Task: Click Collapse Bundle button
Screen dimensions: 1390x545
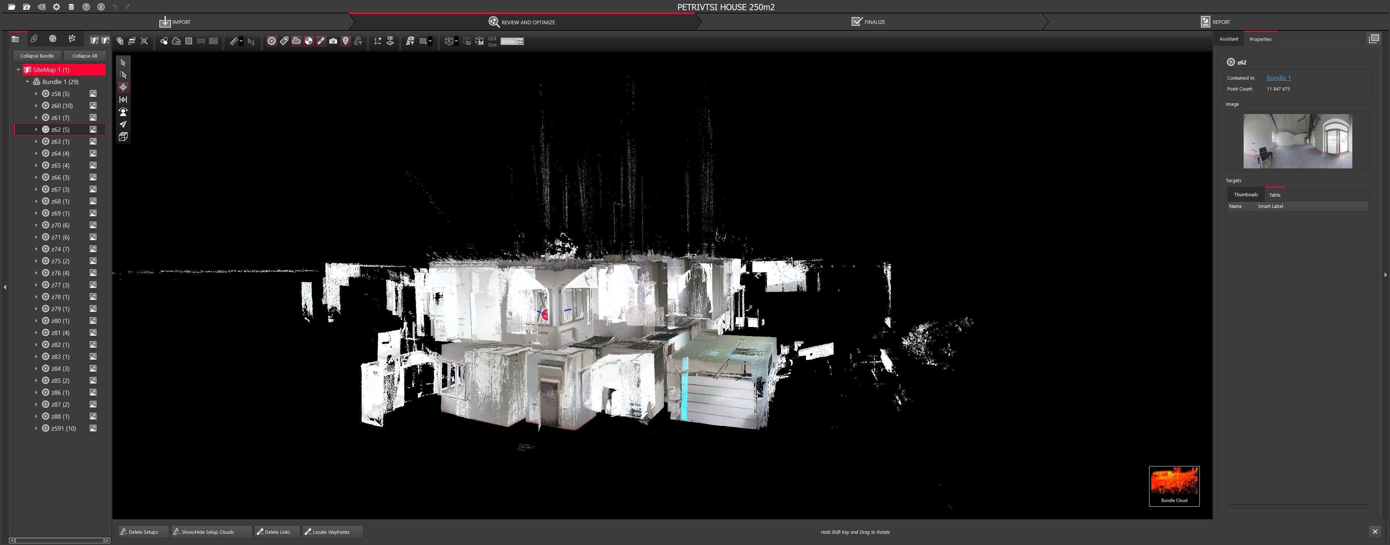Action: coord(37,55)
